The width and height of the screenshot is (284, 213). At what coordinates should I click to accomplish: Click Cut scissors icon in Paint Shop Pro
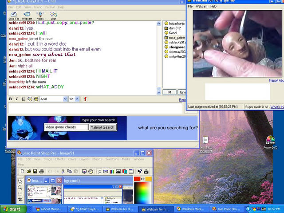point(63,171)
